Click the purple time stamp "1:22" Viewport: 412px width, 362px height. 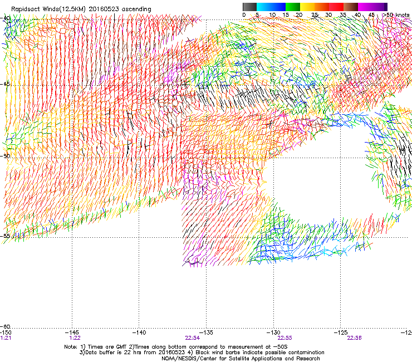(75, 338)
